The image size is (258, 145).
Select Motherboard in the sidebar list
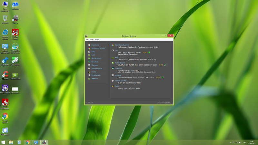96,58
